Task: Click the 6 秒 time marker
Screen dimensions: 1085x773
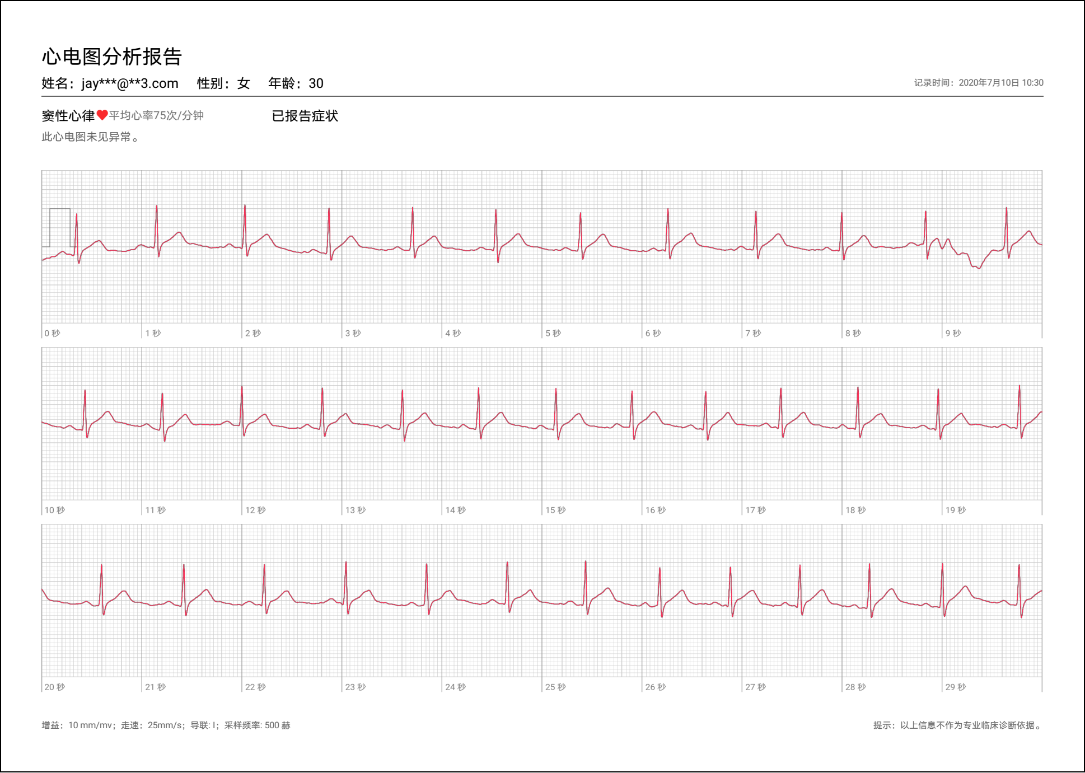Action: [653, 333]
